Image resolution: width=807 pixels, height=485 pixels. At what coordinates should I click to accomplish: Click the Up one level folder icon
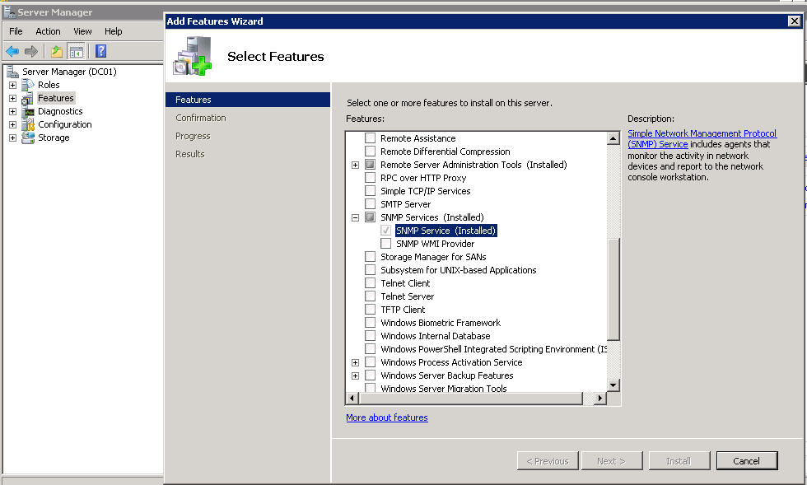pos(57,52)
